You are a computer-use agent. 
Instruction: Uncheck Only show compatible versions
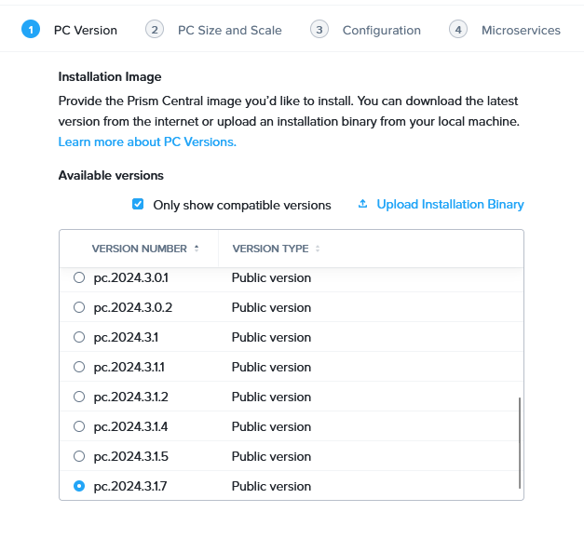[x=138, y=205]
